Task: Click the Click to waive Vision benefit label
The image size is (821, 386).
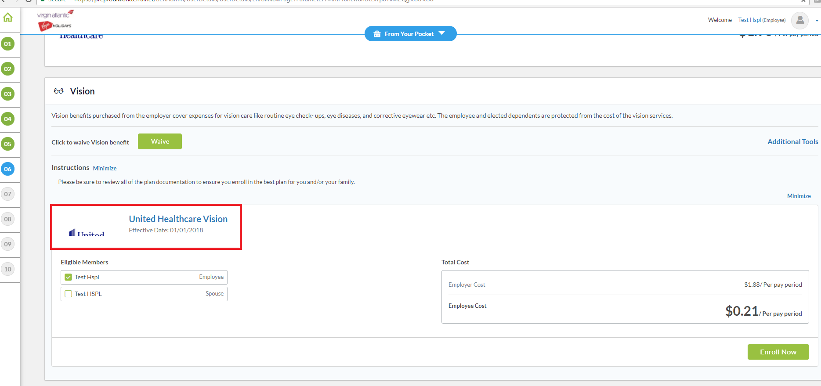Action: pos(90,142)
